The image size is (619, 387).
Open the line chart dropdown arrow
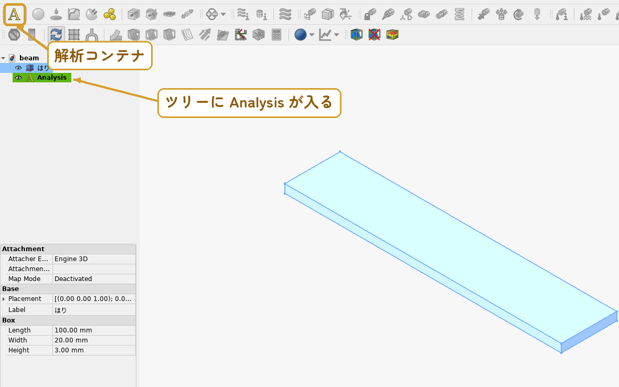pyautogui.click(x=336, y=35)
